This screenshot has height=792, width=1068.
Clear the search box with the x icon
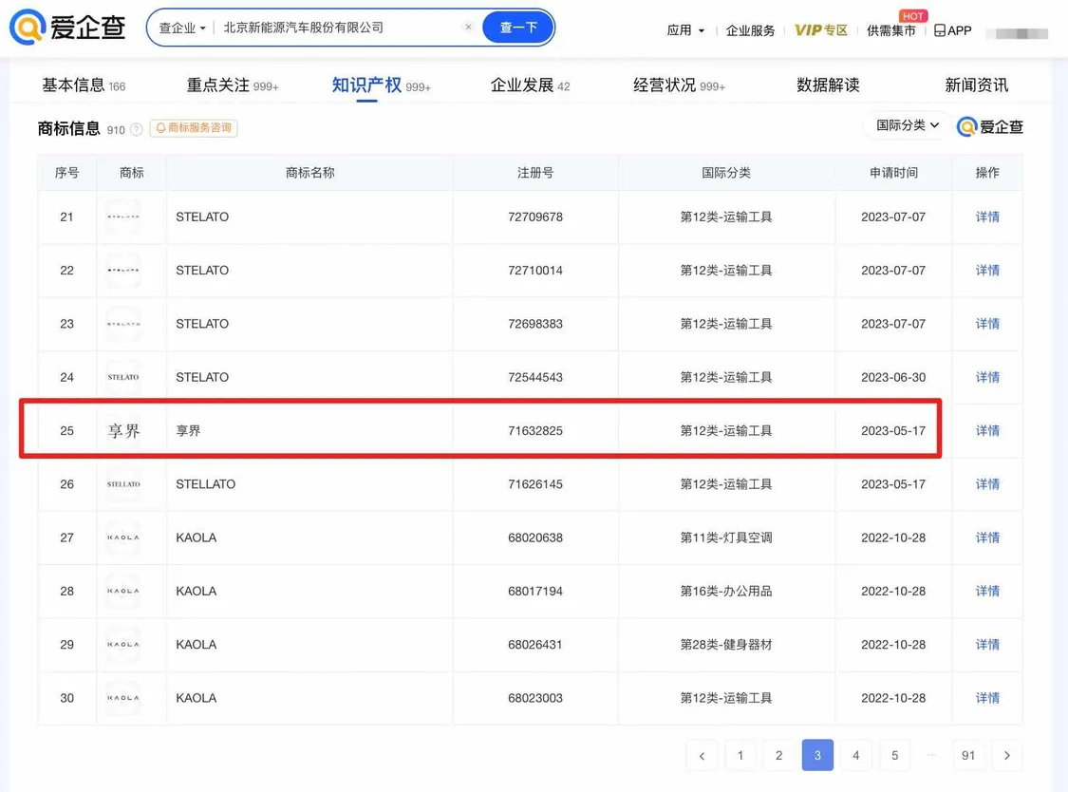[x=468, y=28]
